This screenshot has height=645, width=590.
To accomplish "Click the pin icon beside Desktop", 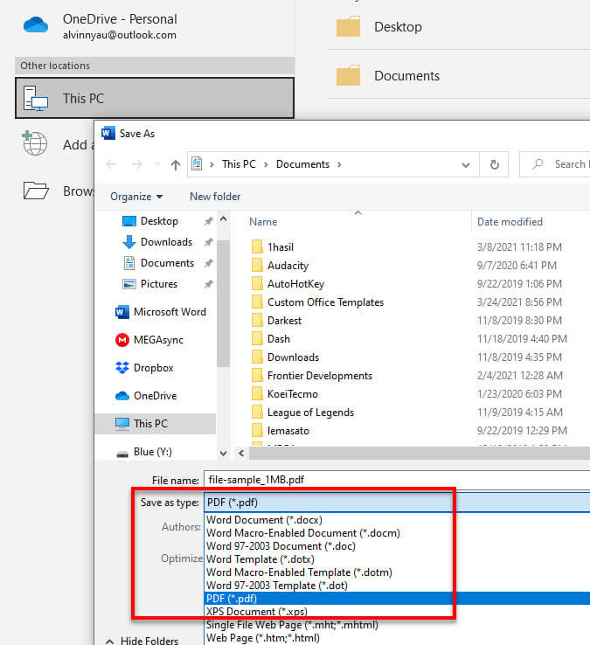I will (x=209, y=221).
